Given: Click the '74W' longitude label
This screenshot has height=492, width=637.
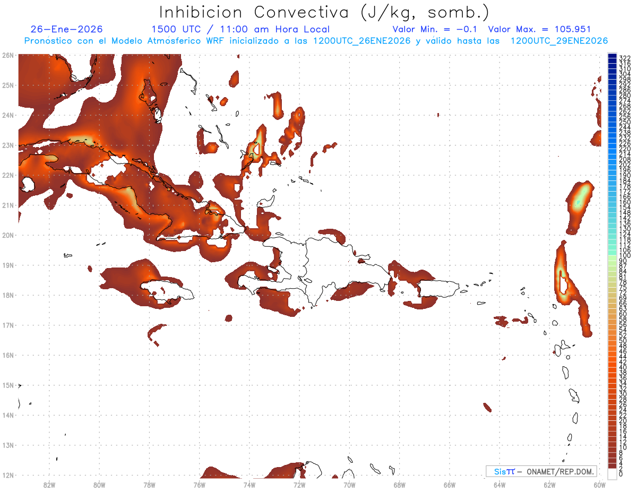Looking at the screenshot, I should coord(249,485).
